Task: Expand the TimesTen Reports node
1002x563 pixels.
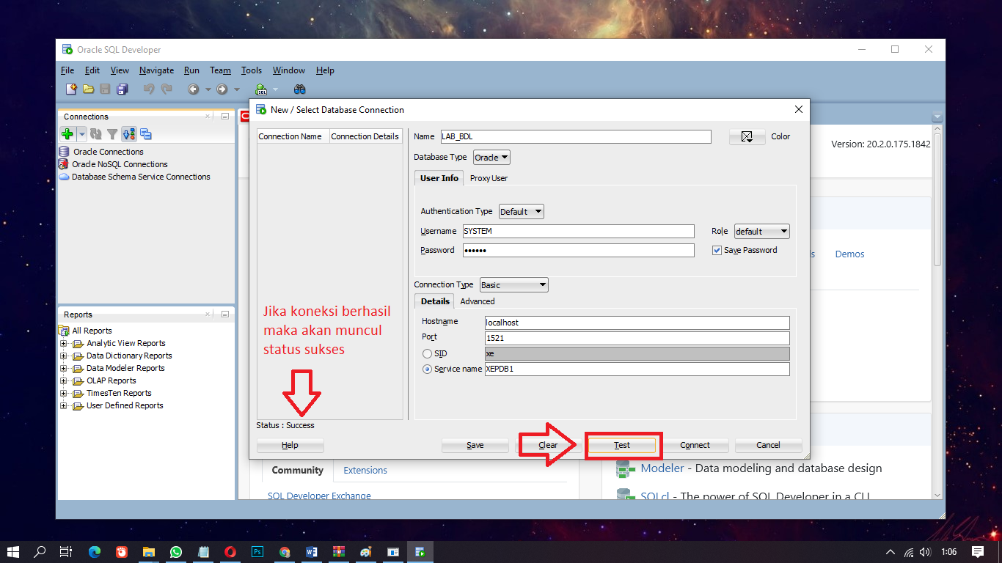Action: point(64,394)
